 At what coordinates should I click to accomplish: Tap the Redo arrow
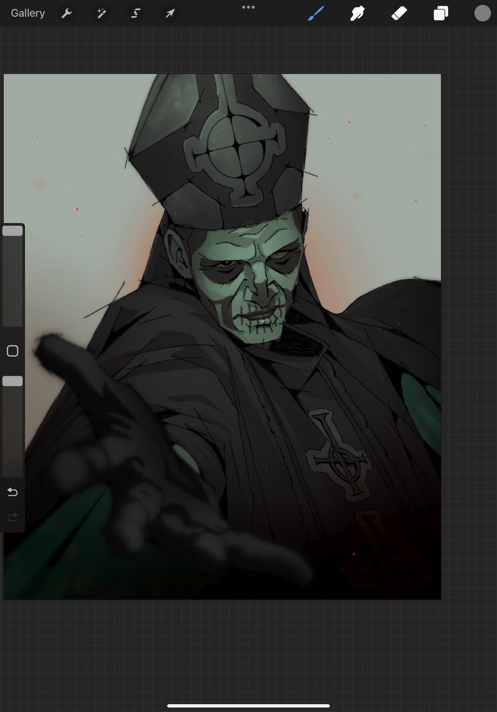coord(12,516)
